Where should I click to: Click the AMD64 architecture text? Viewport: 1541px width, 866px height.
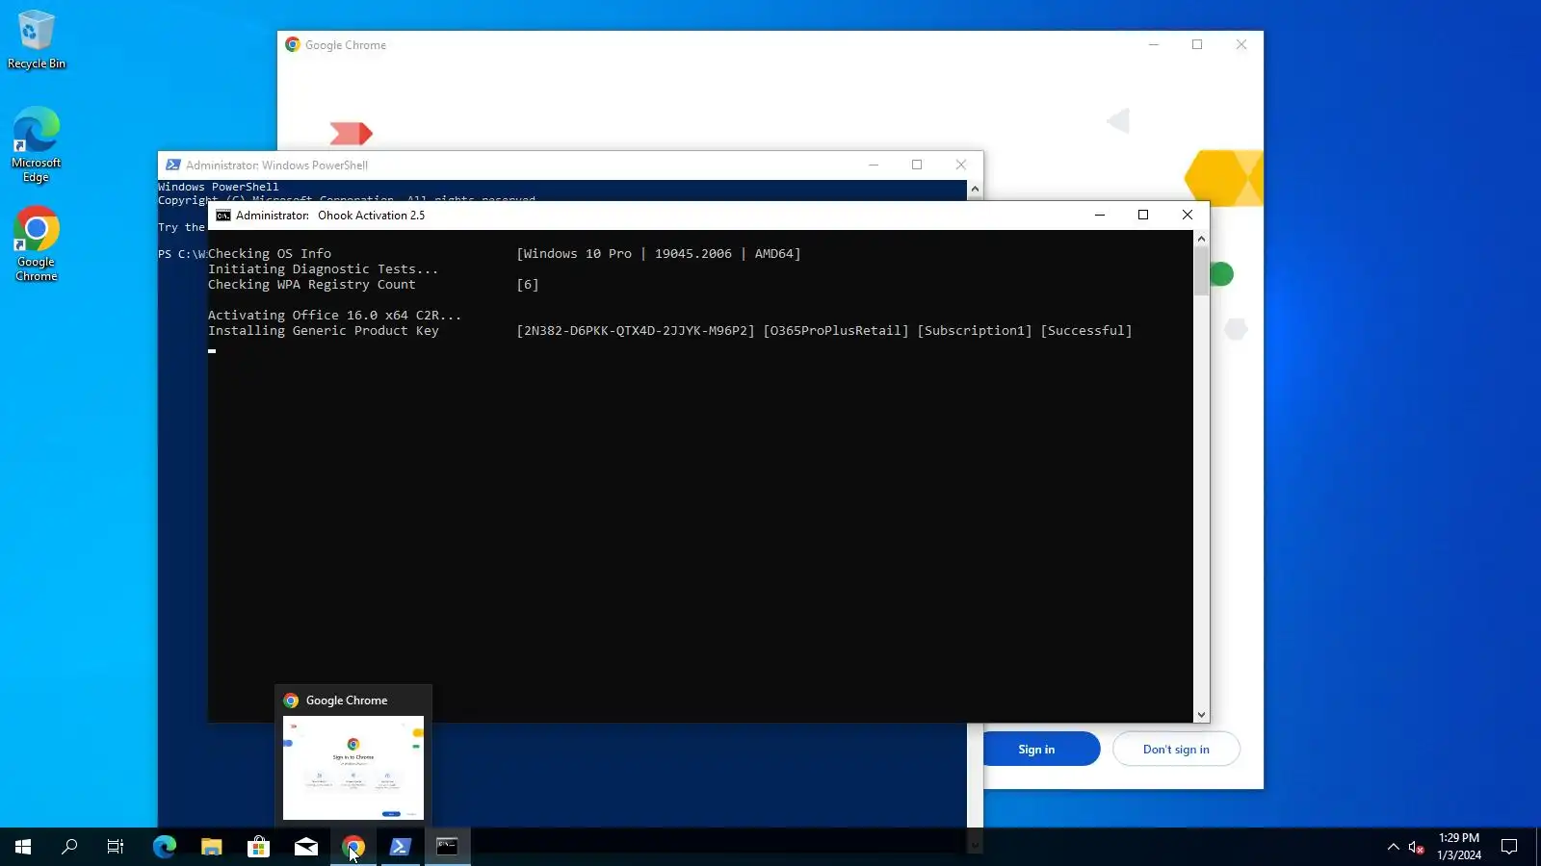pos(774,254)
